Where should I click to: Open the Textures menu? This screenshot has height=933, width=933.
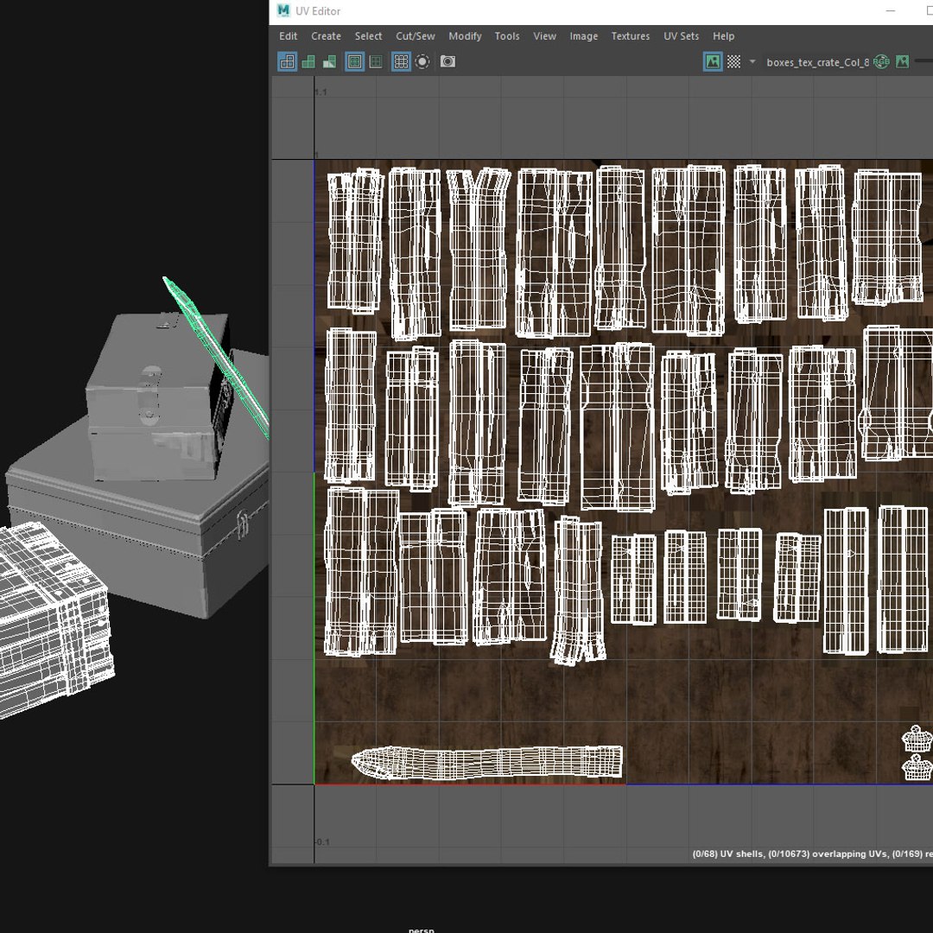(x=630, y=35)
